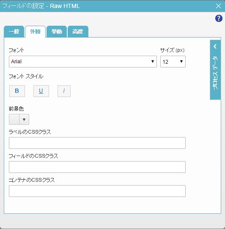Click the フォント スタイル label text
Image resolution: width=225 pixels, height=229 pixels.
coord(26,76)
